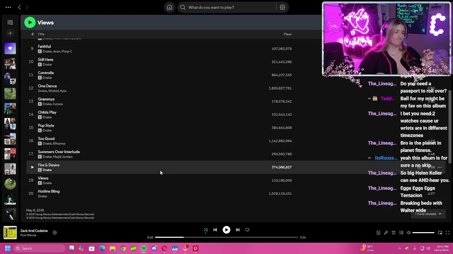This screenshot has height=254, width=453.
Task: Select the track One Dance
Action: pyautogui.click(x=47, y=86)
